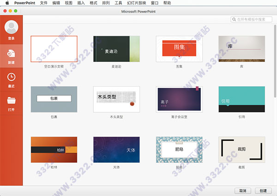Click the 取消 button
The width and height of the screenshot is (277, 196).
243,191
